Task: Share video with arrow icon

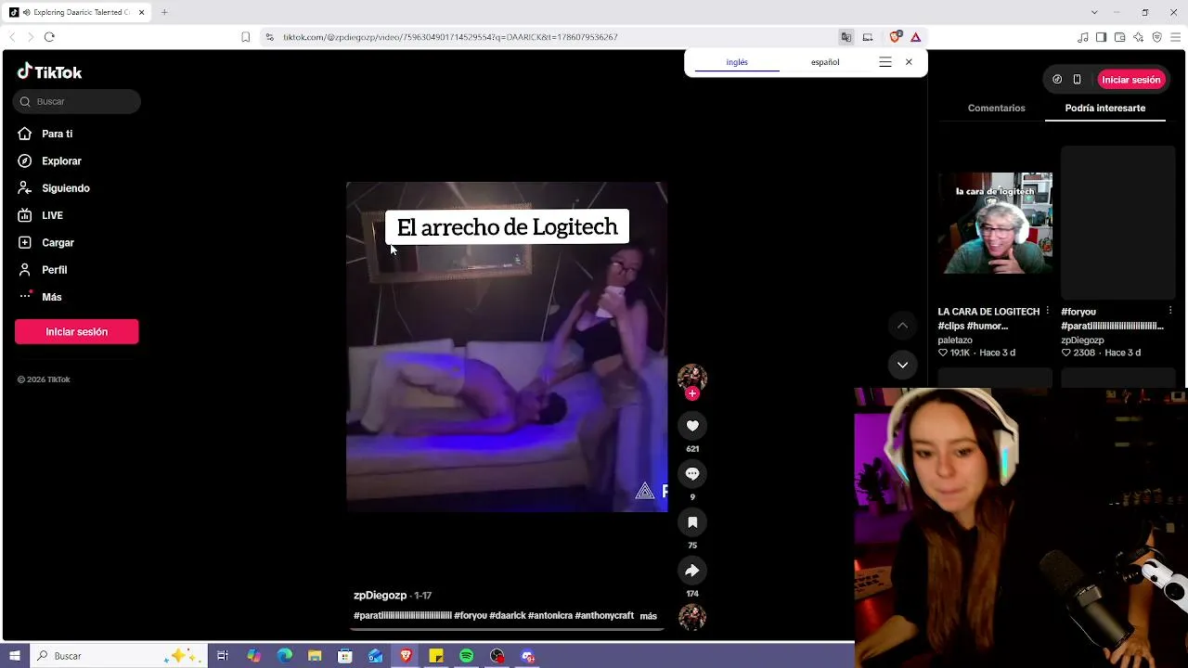Action: 692,571
